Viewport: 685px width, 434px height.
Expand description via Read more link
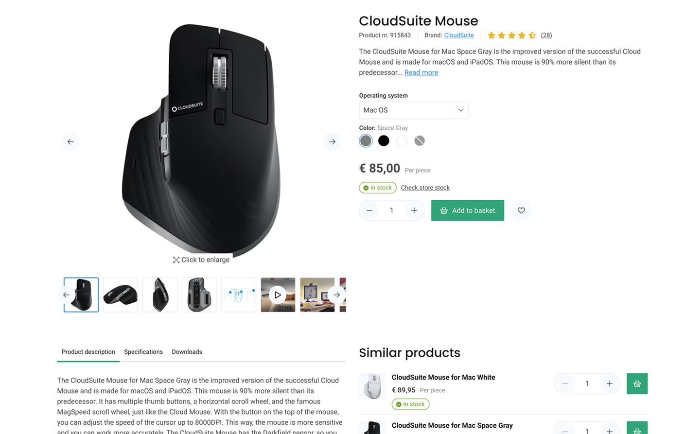pyautogui.click(x=421, y=72)
